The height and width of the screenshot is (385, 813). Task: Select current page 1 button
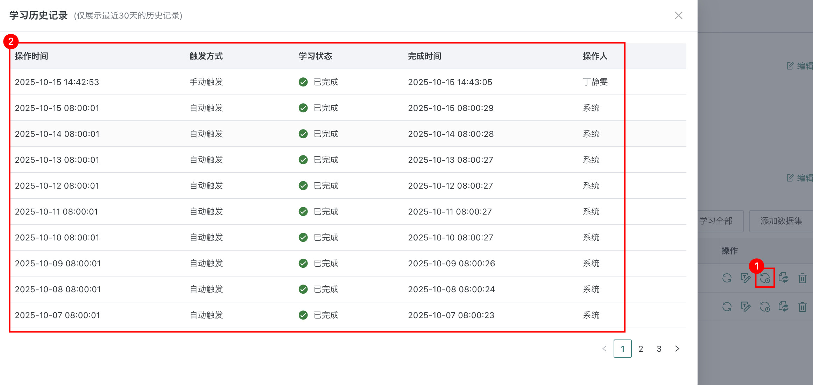[x=622, y=349]
